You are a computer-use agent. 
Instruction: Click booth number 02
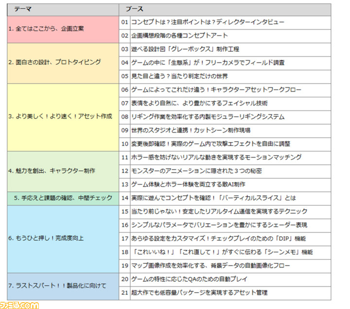pyautogui.click(x=125, y=36)
